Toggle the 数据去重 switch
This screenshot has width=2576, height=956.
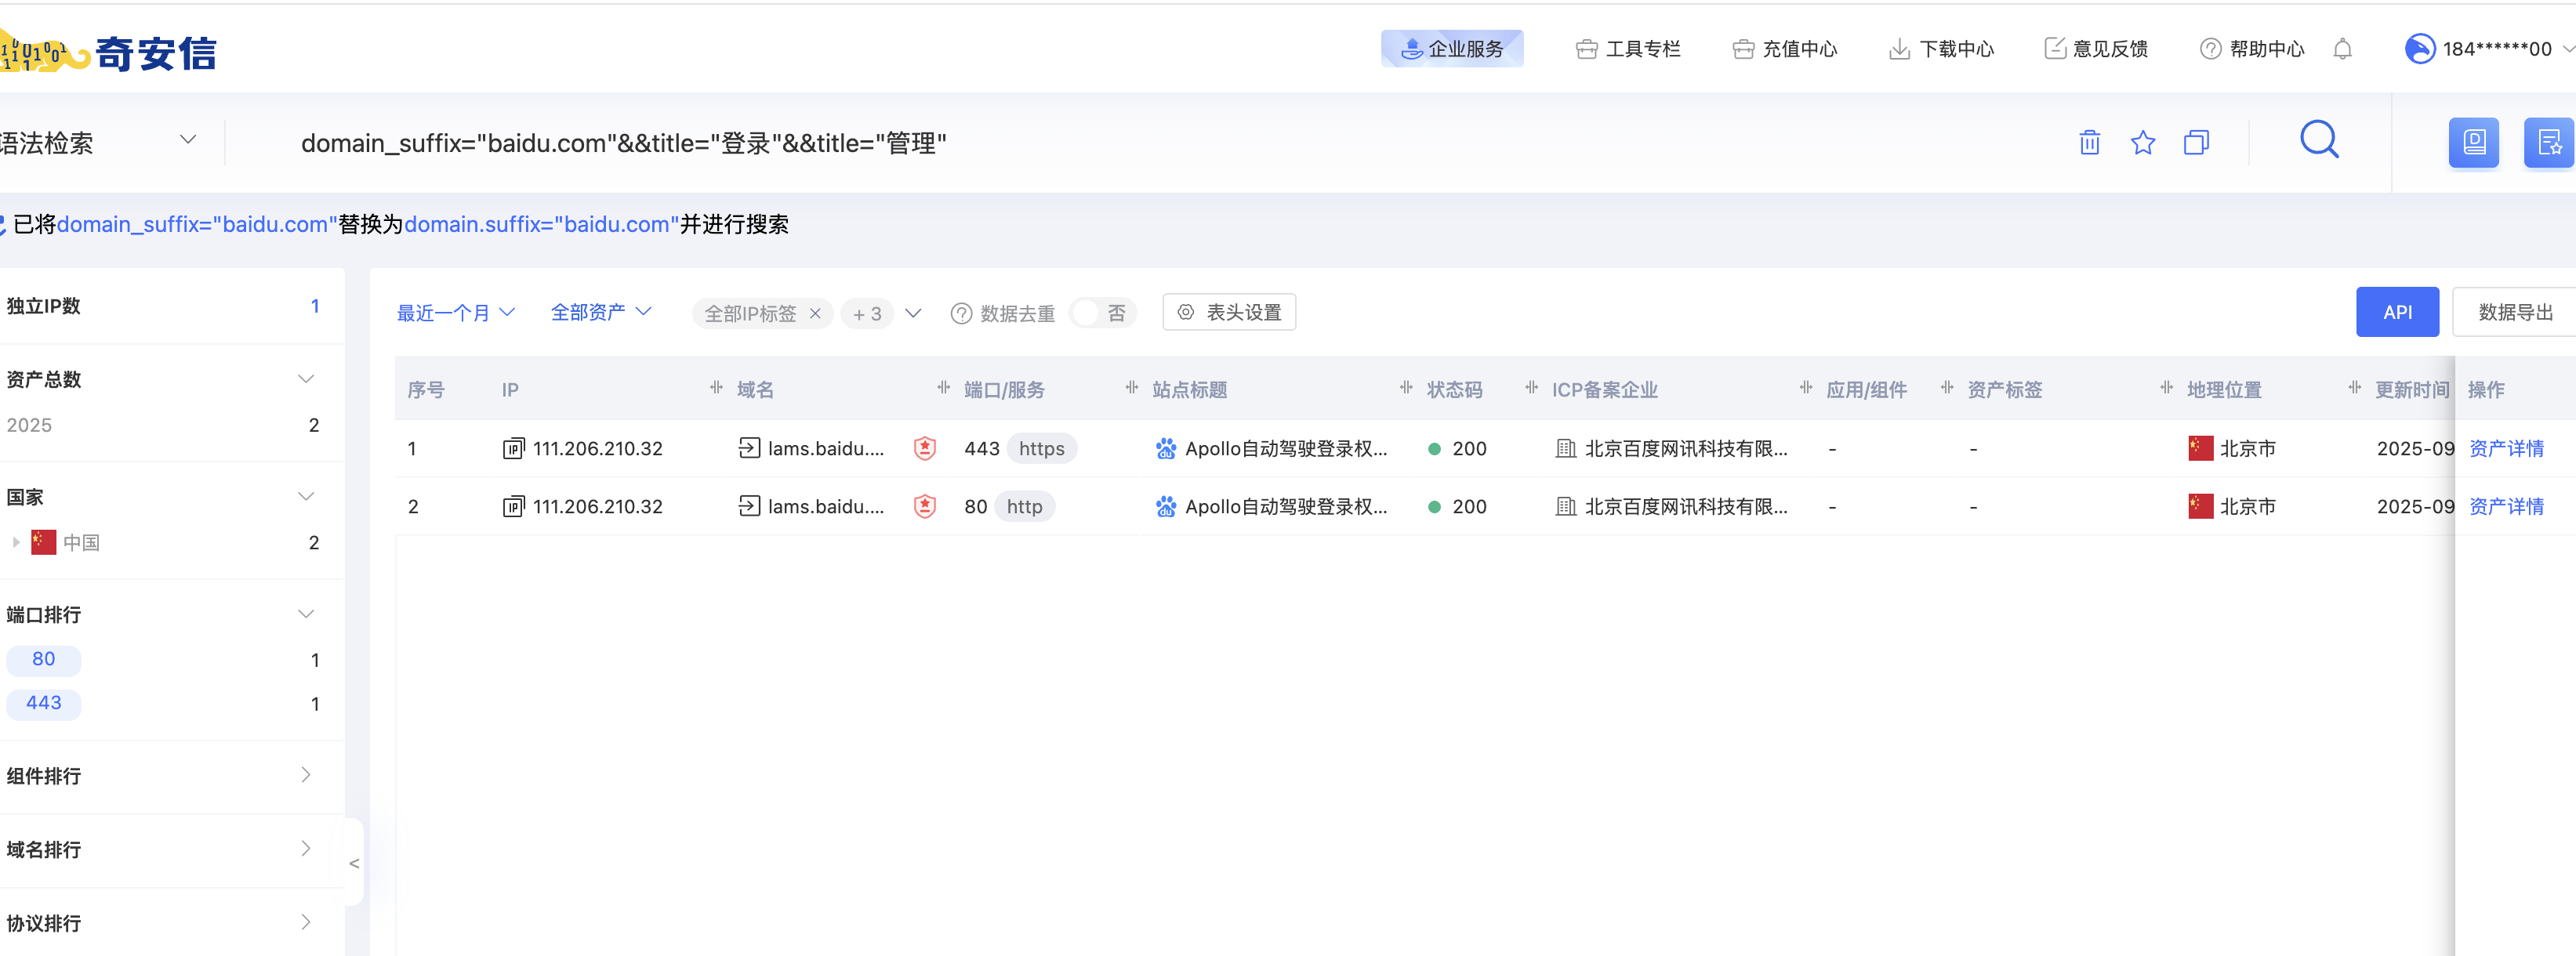coord(1103,313)
